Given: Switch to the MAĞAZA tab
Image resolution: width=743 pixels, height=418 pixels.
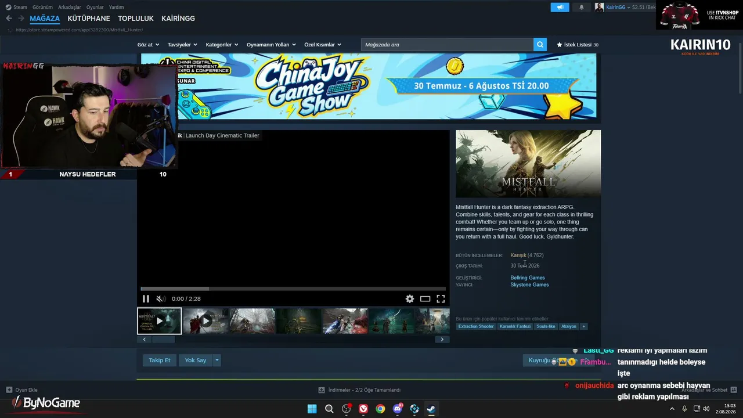Looking at the screenshot, I should point(45,19).
